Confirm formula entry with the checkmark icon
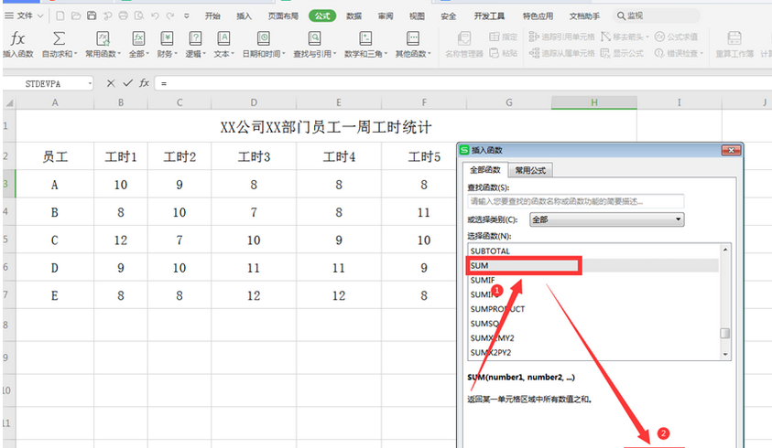The image size is (772, 448). pos(127,83)
